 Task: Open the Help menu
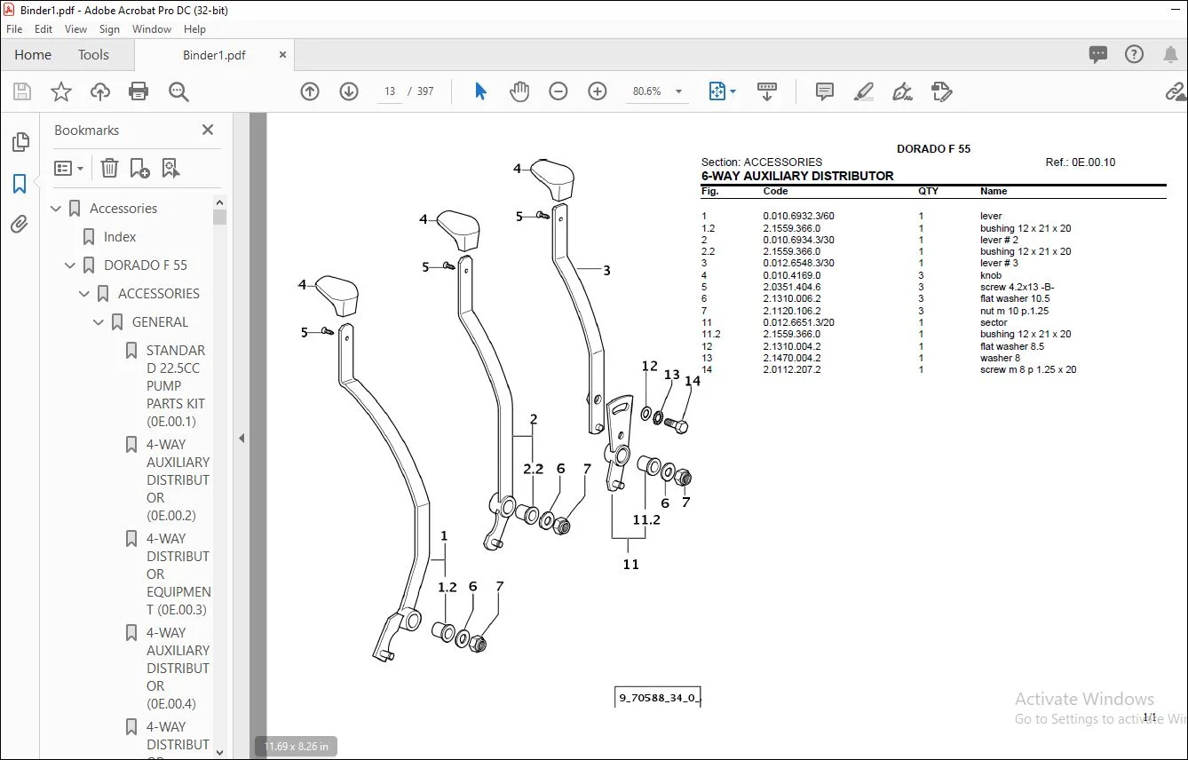coord(194,29)
